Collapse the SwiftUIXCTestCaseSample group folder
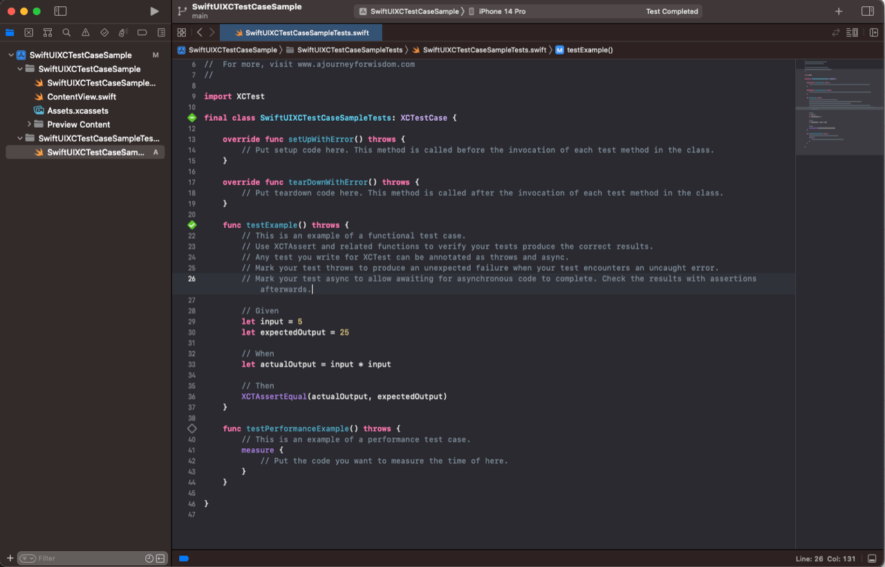 coord(20,69)
